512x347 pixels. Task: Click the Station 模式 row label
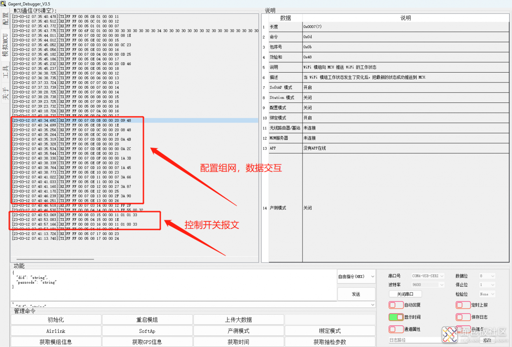(x=286, y=98)
